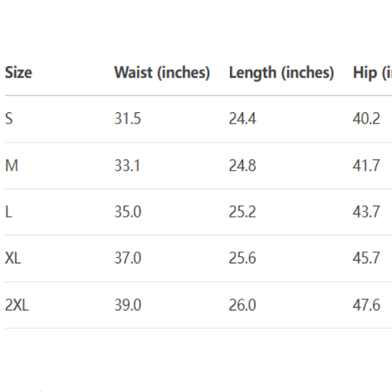Click the Size column header
The height and width of the screenshot is (392, 392).
coord(18,73)
